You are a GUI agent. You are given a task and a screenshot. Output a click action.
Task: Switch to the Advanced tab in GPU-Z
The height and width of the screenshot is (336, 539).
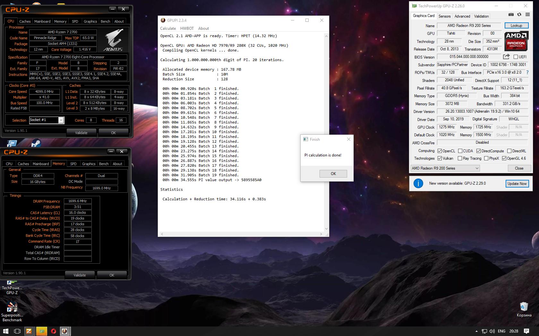coord(462,16)
